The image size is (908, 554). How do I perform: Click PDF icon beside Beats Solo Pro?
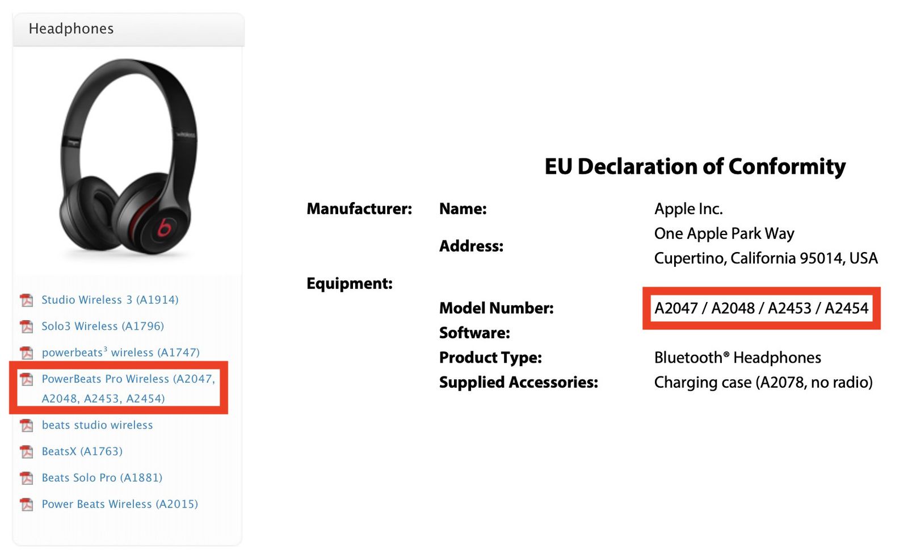pyautogui.click(x=27, y=478)
